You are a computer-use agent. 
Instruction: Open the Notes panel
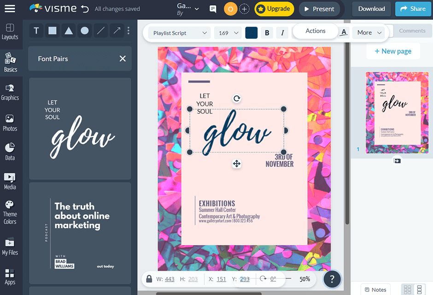(x=375, y=289)
